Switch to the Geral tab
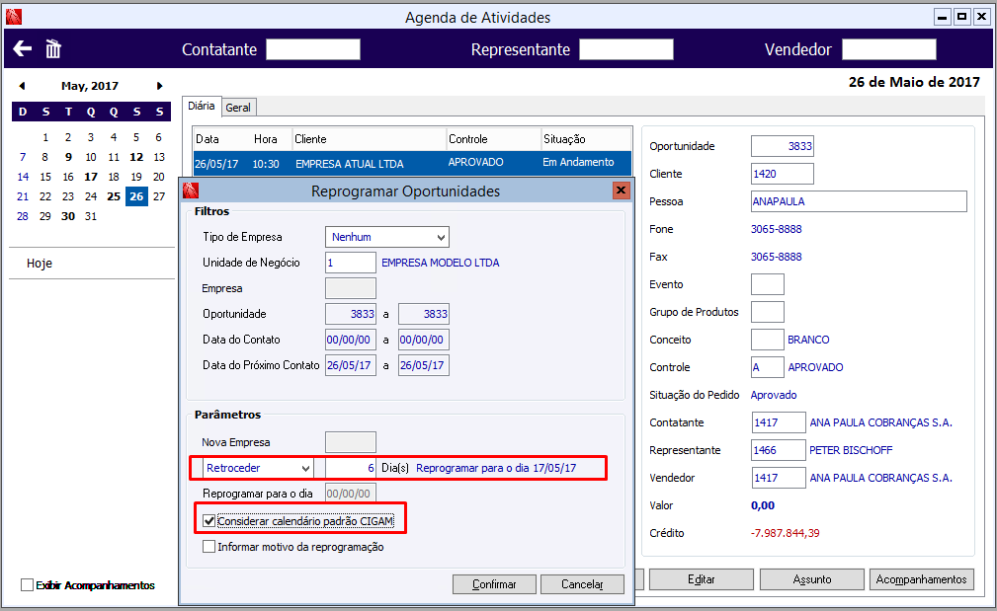This screenshot has width=997, height=611. pos(238,108)
